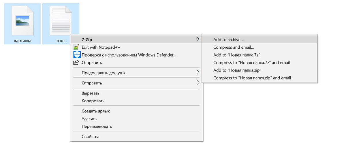This screenshot has height=164, width=346.
Task: Select the картинка image file icon
Action: point(22,21)
